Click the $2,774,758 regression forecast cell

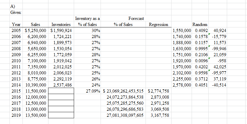click(159, 91)
